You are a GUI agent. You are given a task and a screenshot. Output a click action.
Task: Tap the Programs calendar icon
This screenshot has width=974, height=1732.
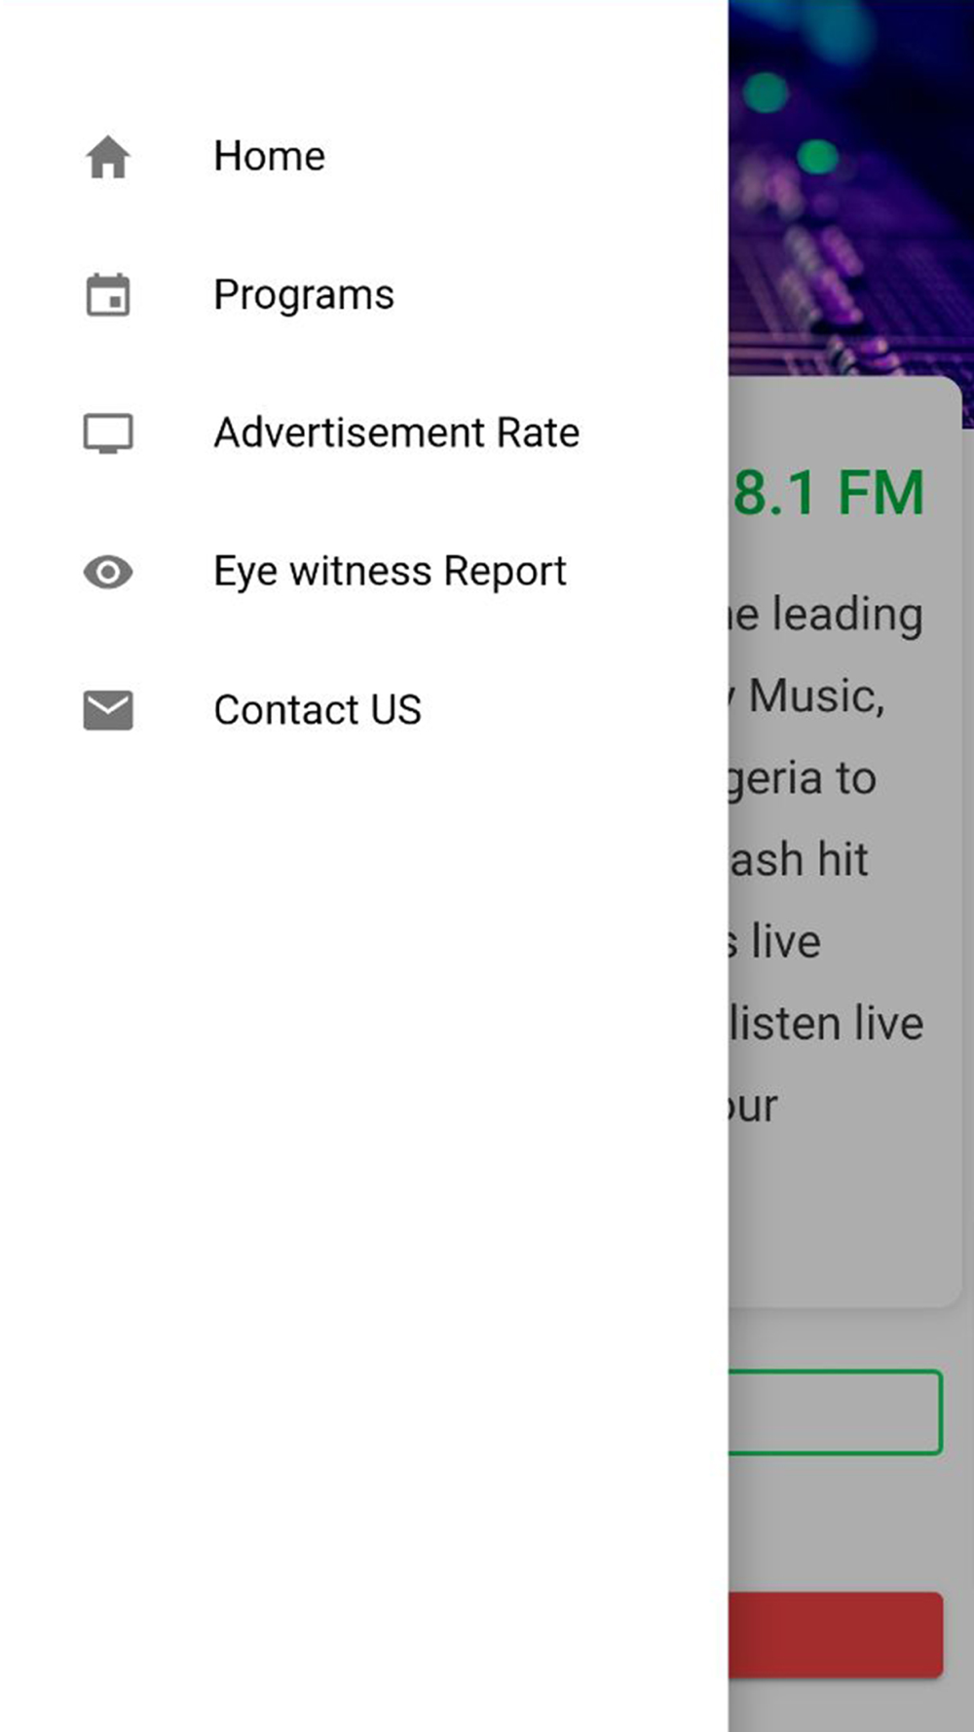pyautogui.click(x=108, y=295)
